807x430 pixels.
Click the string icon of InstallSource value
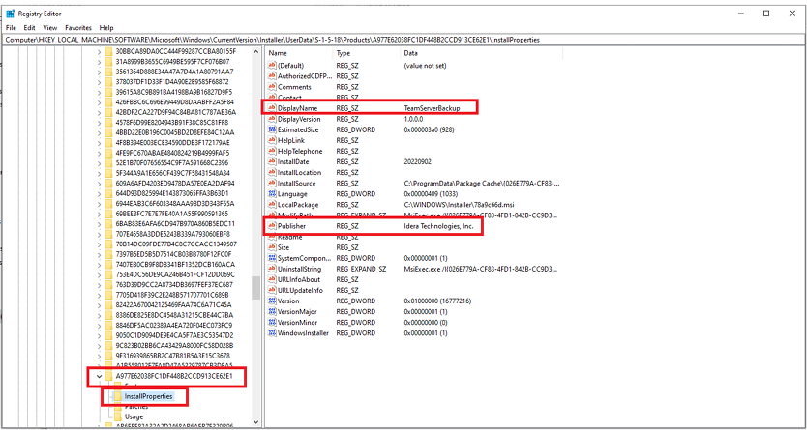pos(272,184)
